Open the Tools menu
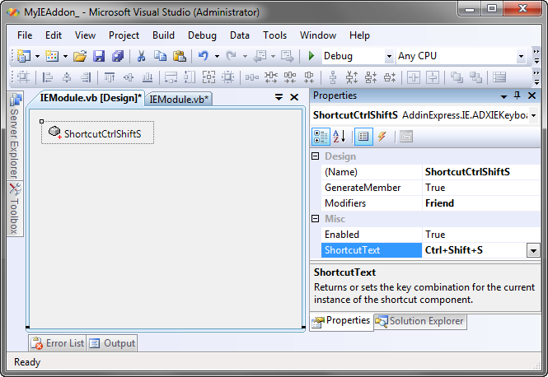 point(274,35)
